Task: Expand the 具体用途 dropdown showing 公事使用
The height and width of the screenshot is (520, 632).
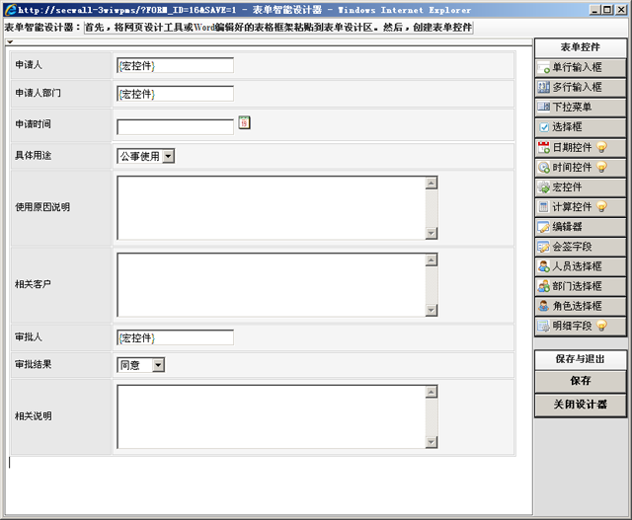Action: coord(168,156)
